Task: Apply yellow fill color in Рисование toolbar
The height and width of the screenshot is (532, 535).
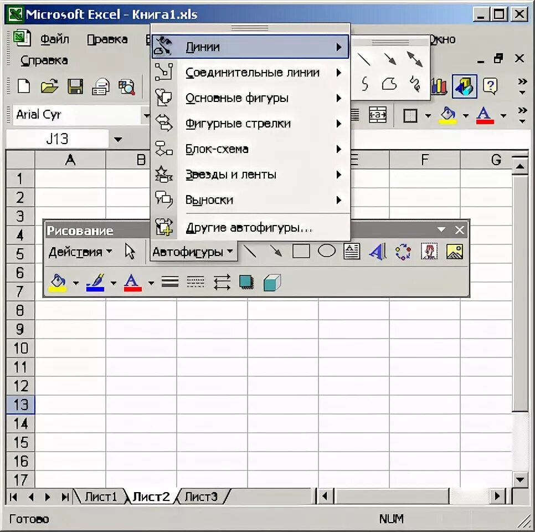Action: (58, 283)
